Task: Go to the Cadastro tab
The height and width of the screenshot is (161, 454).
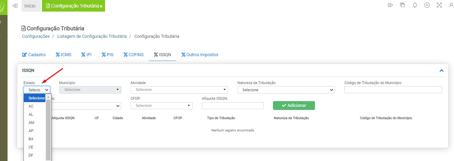Action: click(34, 54)
